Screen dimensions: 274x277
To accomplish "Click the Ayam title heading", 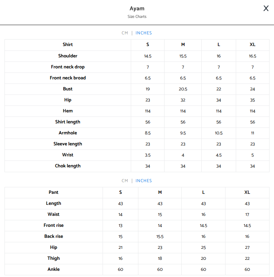I will tap(137, 9).
